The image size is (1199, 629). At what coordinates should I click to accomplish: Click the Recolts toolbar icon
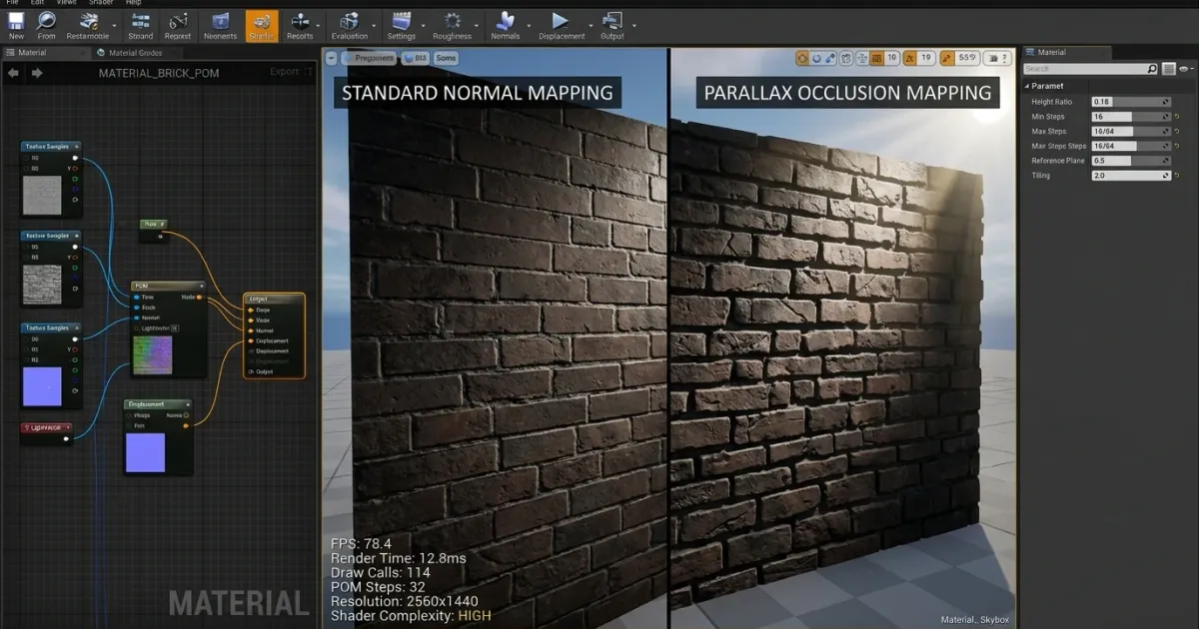300,21
